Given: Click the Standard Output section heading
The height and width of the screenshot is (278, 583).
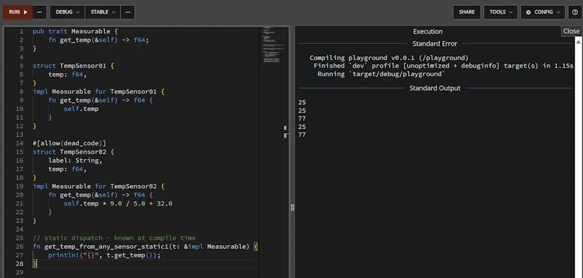Looking at the screenshot, I should [435, 89].
